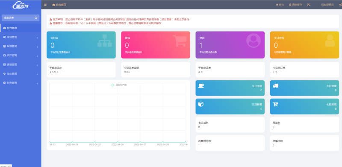Click the fullscreen arrows icon in the header

pyautogui.click(x=308, y=5)
